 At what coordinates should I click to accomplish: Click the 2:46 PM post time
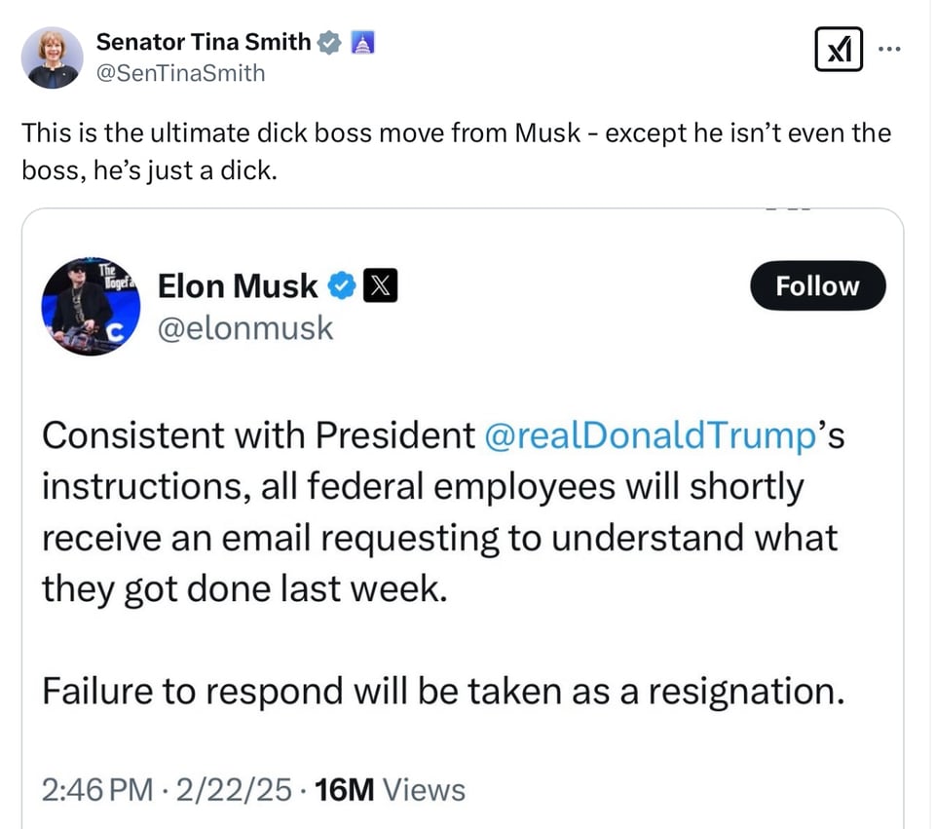coord(97,790)
